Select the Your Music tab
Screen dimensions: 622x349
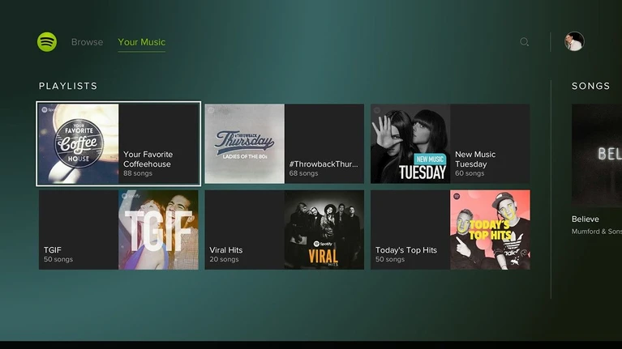point(141,42)
